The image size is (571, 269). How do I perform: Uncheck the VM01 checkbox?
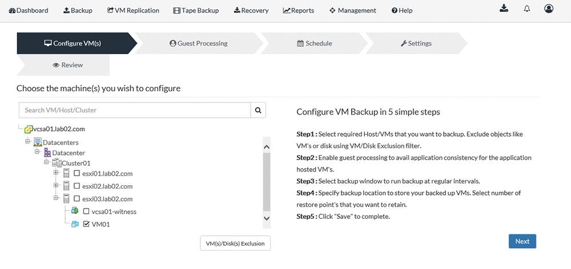point(86,224)
